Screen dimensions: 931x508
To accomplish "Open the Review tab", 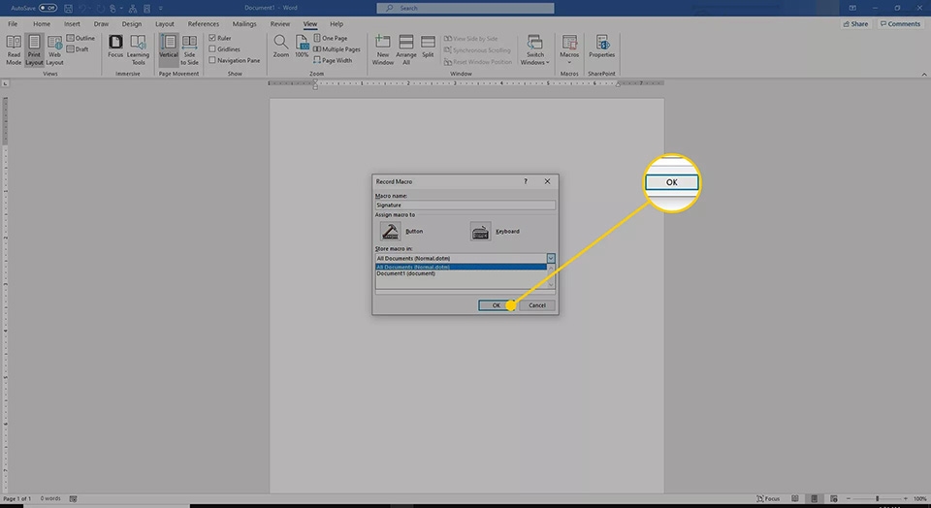I will (279, 24).
